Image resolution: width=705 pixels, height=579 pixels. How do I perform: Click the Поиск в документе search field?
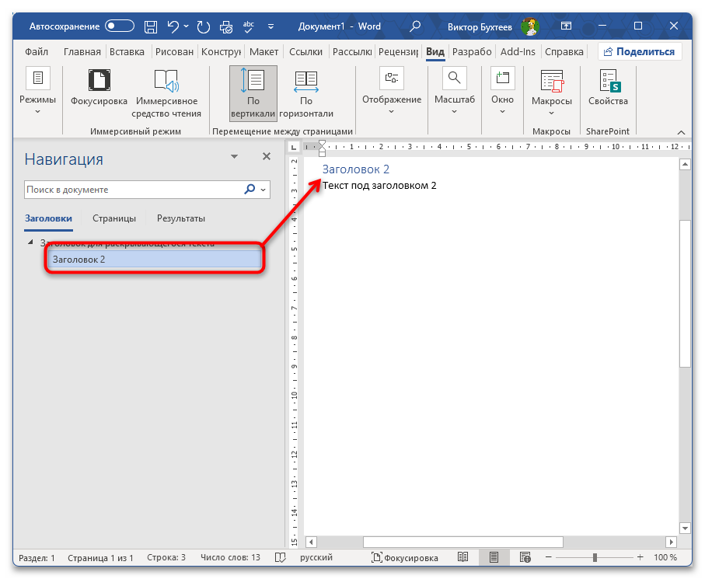coord(132,190)
